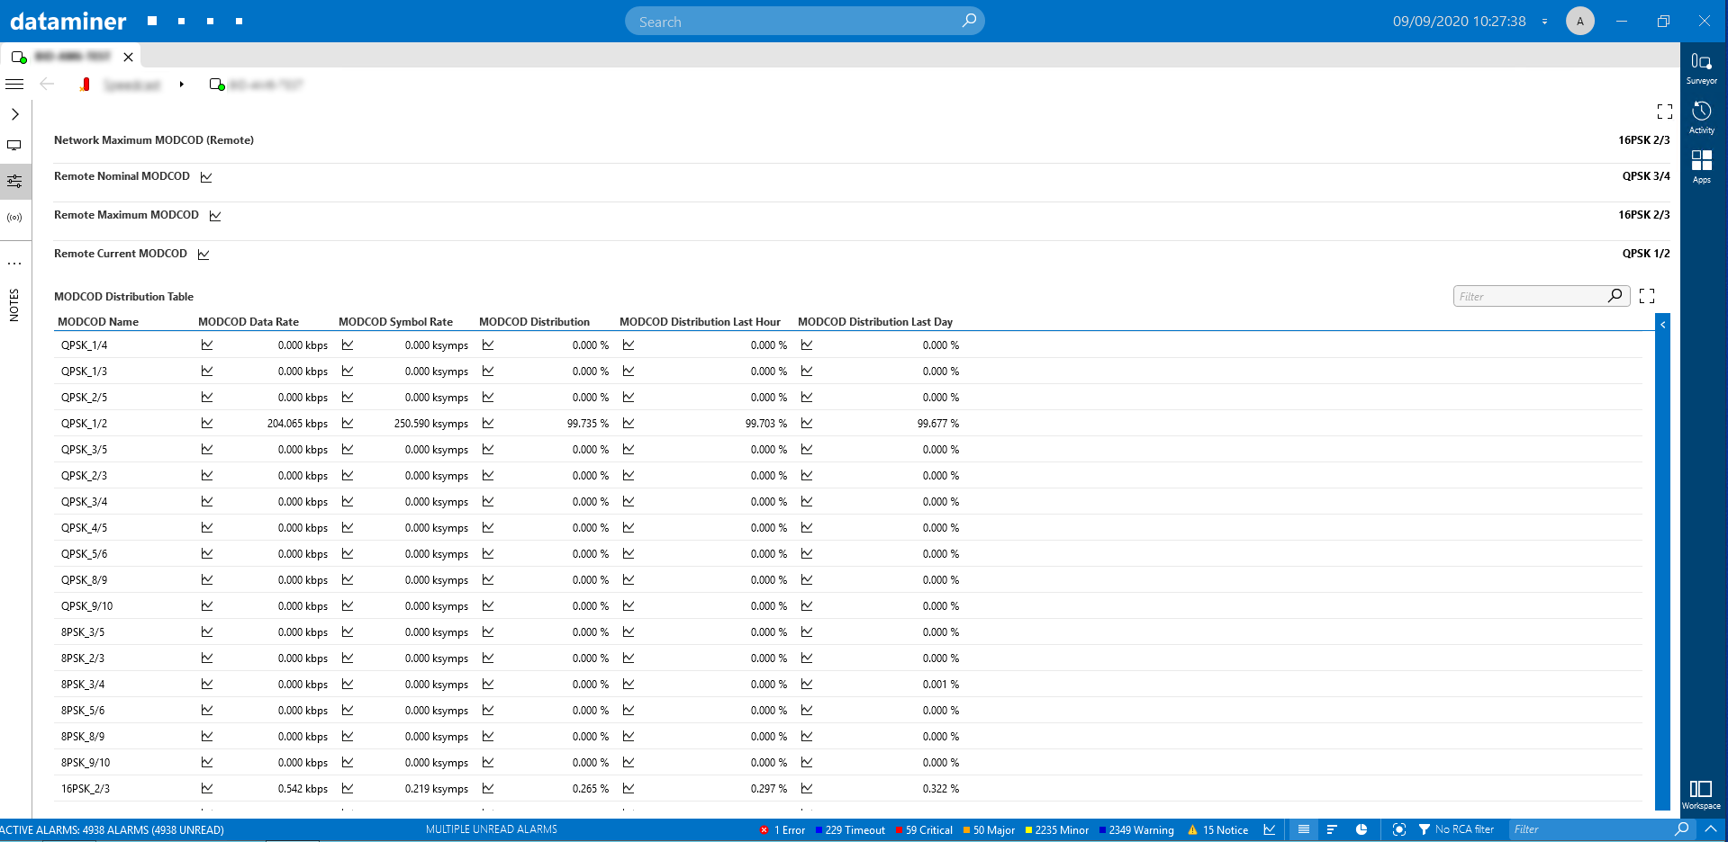This screenshot has width=1728, height=842.
Task: Filter alarms by 2349 Warning
Action: point(1136,830)
